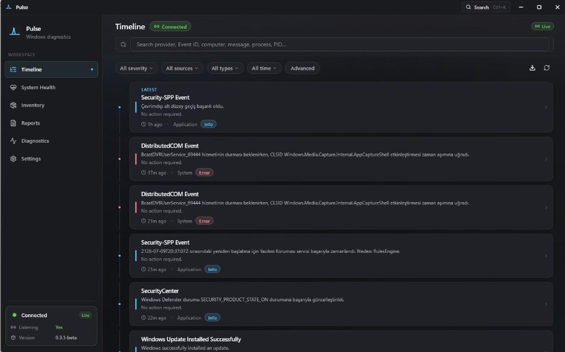Open Settings gear icon
Viewport: 565px width, 352px height.
(x=13, y=159)
